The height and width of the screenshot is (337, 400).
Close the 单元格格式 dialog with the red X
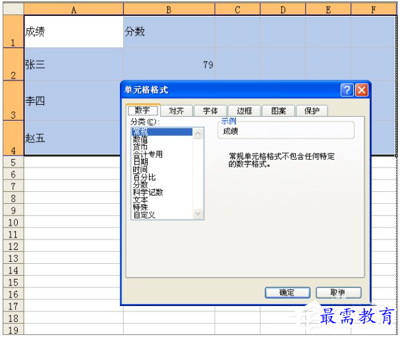click(x=362, y=90)
